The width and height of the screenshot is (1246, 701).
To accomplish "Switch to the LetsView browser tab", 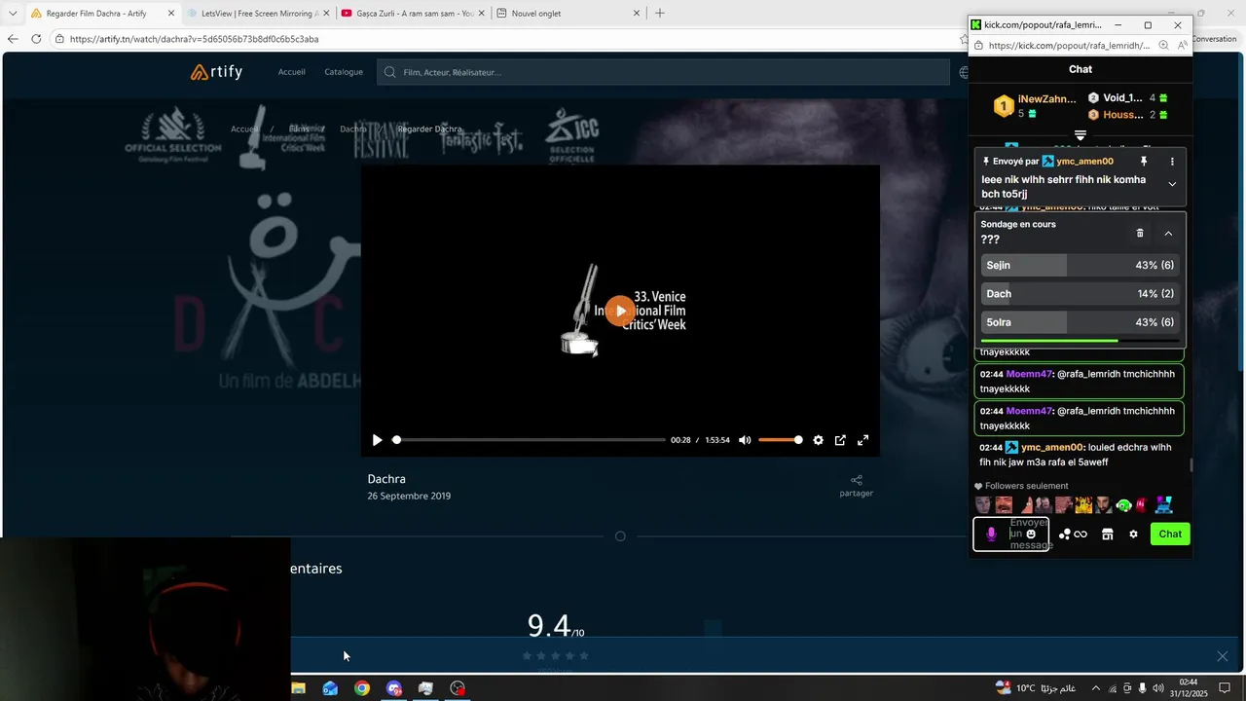I will [x=258, y=14].
